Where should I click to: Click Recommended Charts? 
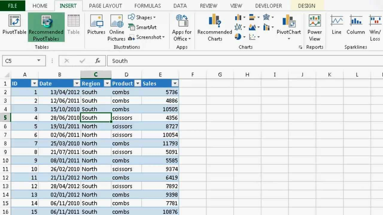[x=215, y=27]
